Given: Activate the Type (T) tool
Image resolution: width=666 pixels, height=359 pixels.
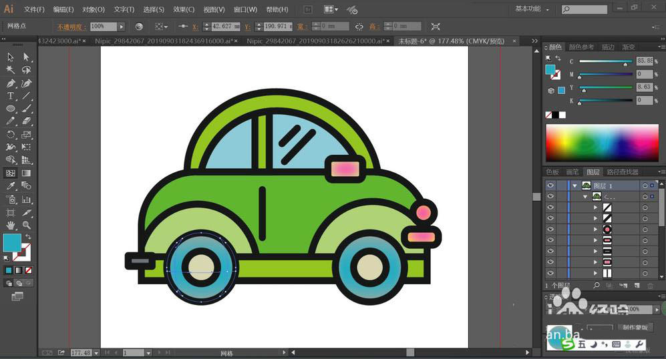Looking at the screenshot, I should click(x=11, y=96).
